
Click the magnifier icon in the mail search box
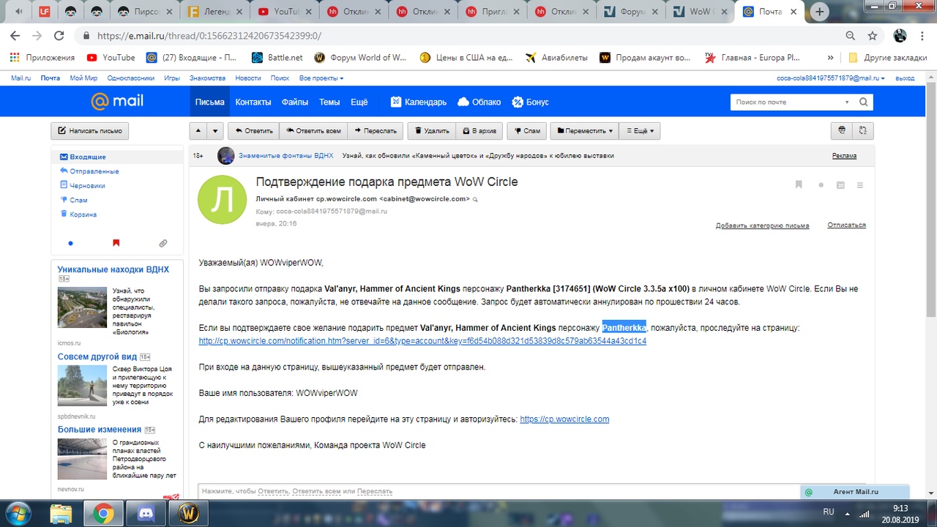click(x=863, y=102)
